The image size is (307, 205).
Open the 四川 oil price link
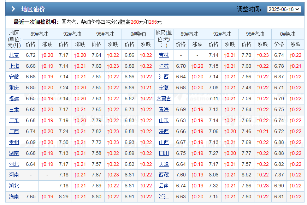[164, 153]
